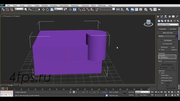Open the Create Selection Set dropdown
This screenshot has width=180, height=101.
pos(107,9)
